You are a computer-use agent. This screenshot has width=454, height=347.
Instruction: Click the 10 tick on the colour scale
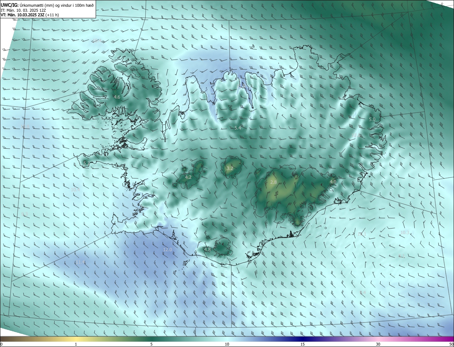click(227, 344)
